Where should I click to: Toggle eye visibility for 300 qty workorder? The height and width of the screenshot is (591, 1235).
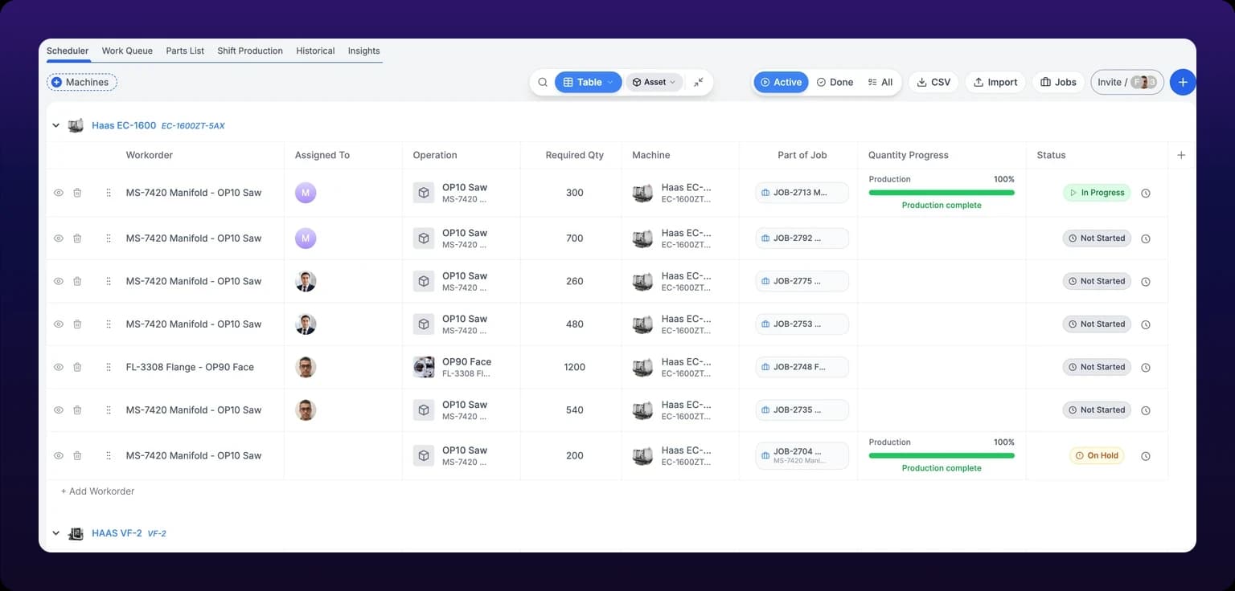point(59,193)
